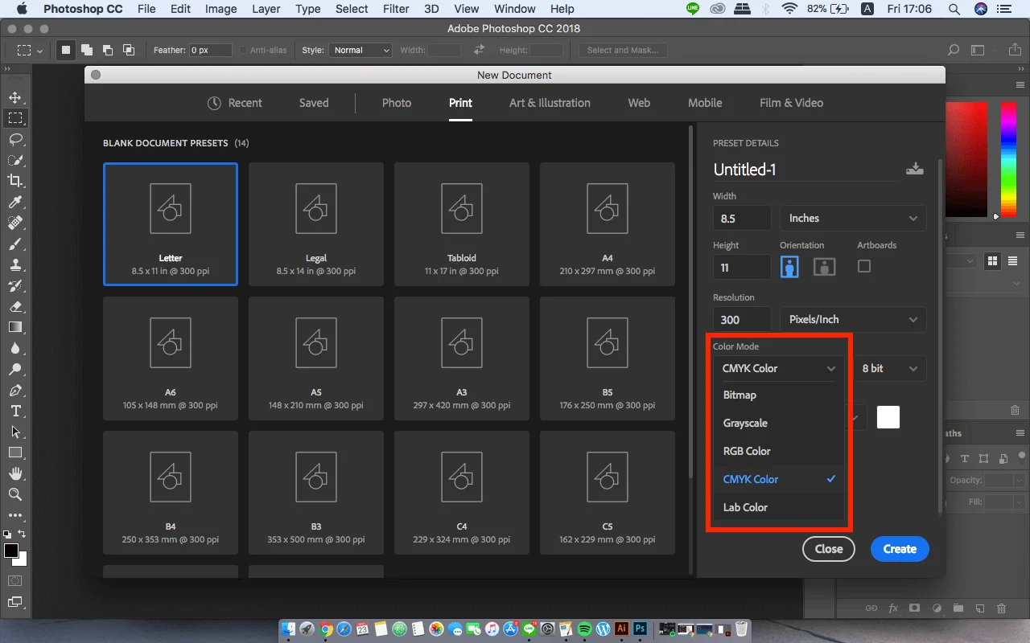Viewport: 1030px width, 643px height.
Task: Click the New selection mode icon
Action: (x=66, y=50)
